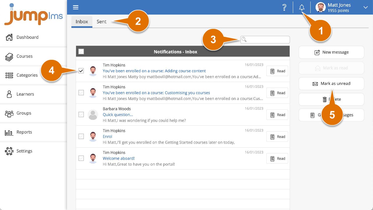Toggle the select-all checkbox in Notifications header
The width and height of the screenshot is (373, 210).
(81, 52)
